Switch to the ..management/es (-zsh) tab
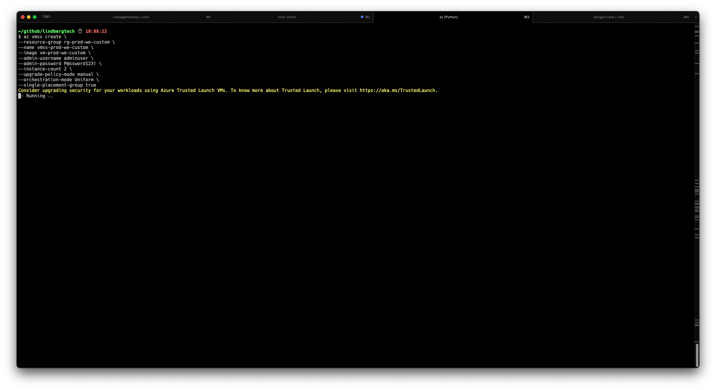 point(130,17)
